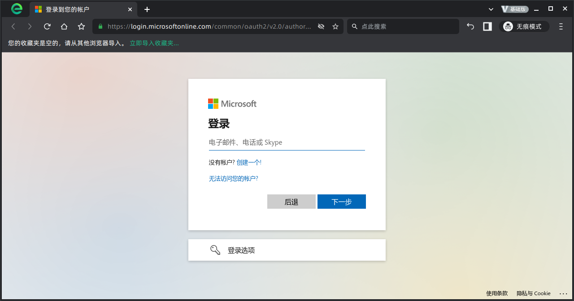
Task: Click the 下一步 button
Action: pyautogui.click(x=342, y=202)
